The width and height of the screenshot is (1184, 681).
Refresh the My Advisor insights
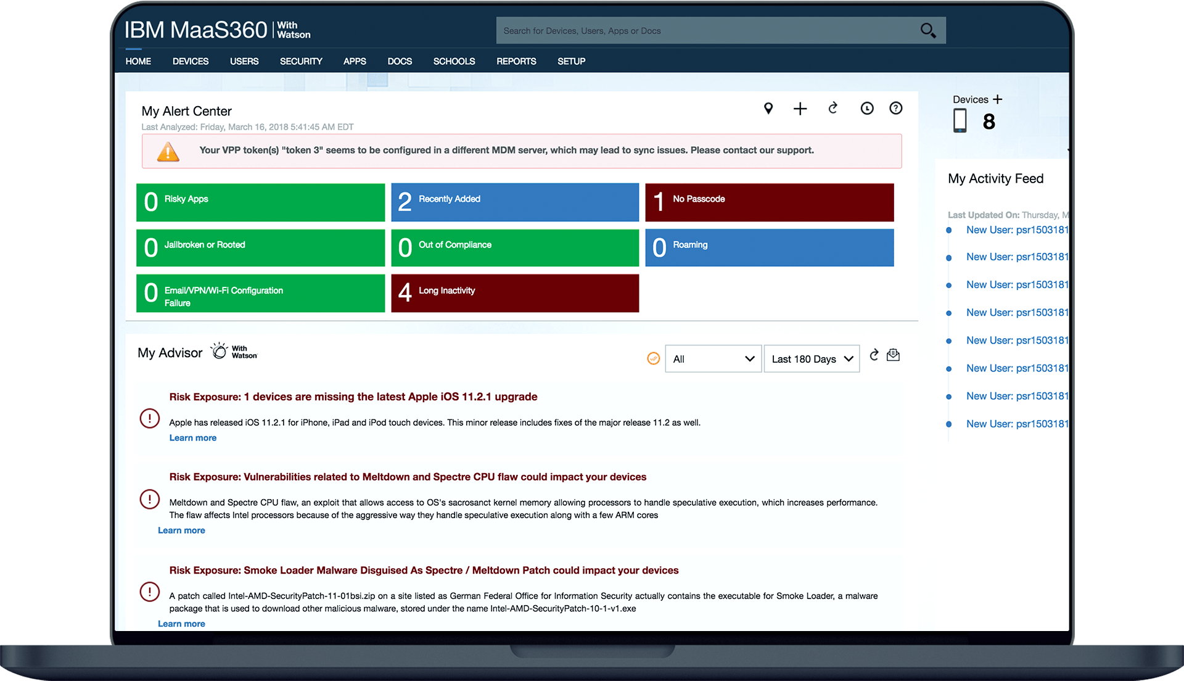point(874,355)
